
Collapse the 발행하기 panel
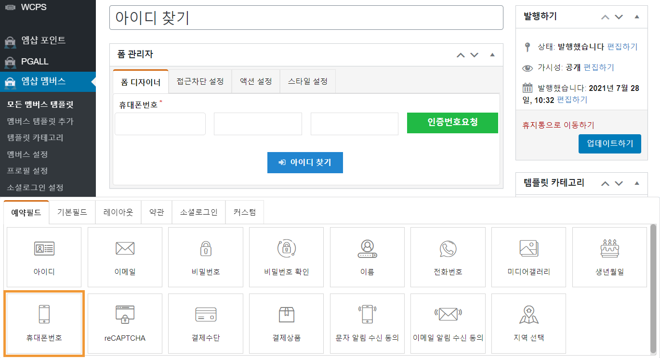[x=637, y=17]
